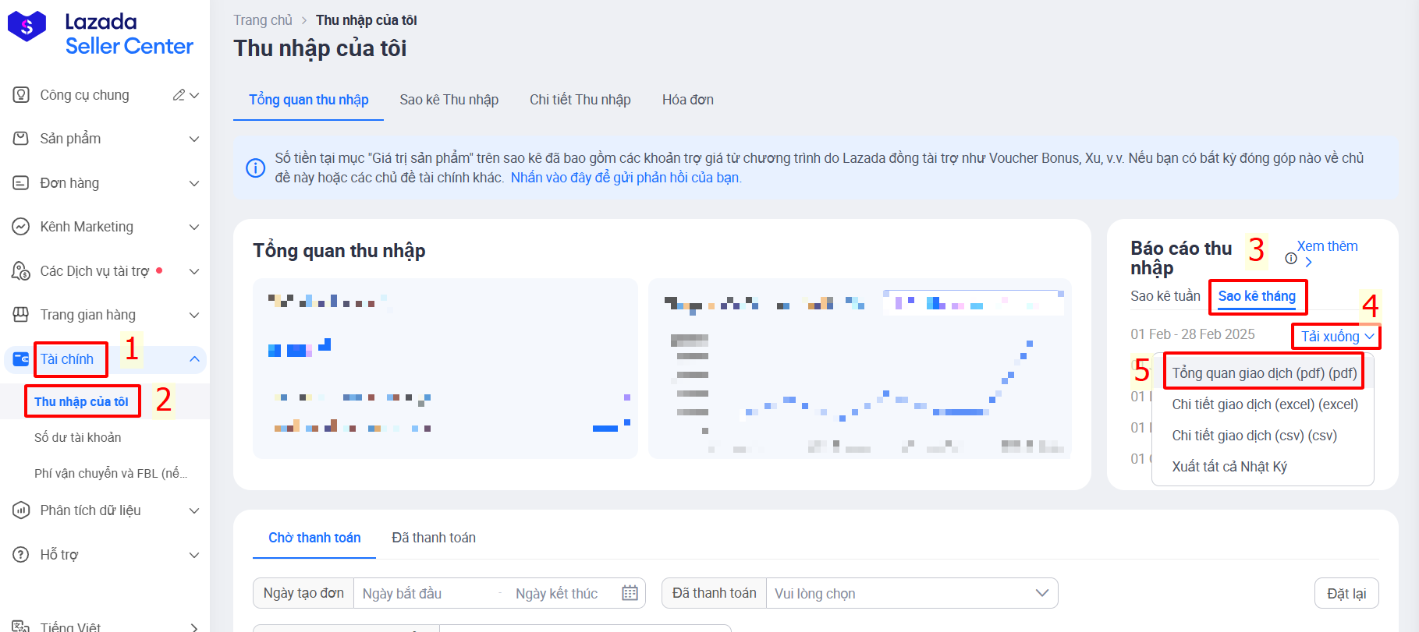Screen dimensions: 1419x632
Task: Click the Ngày bắt đầu date field
Action: click(x=426, y=594)
